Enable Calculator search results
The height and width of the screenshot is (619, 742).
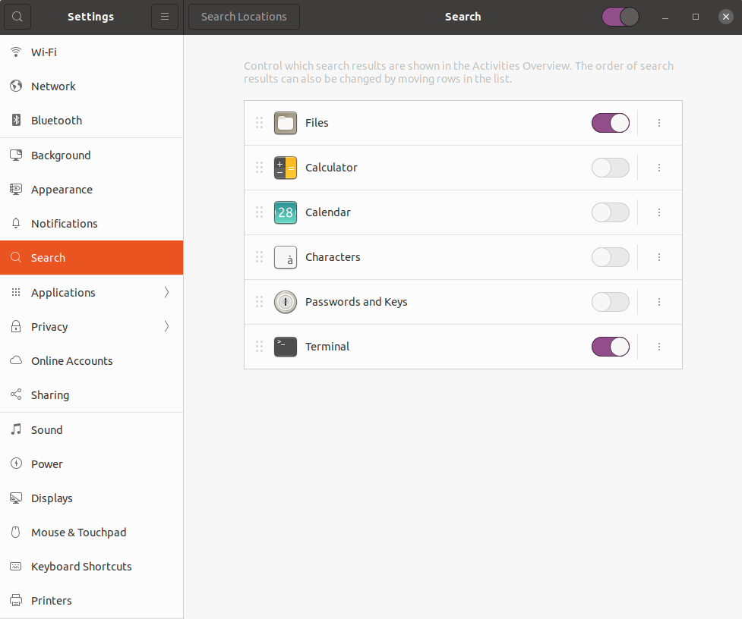pyautogui.click(x=610, y=168)
